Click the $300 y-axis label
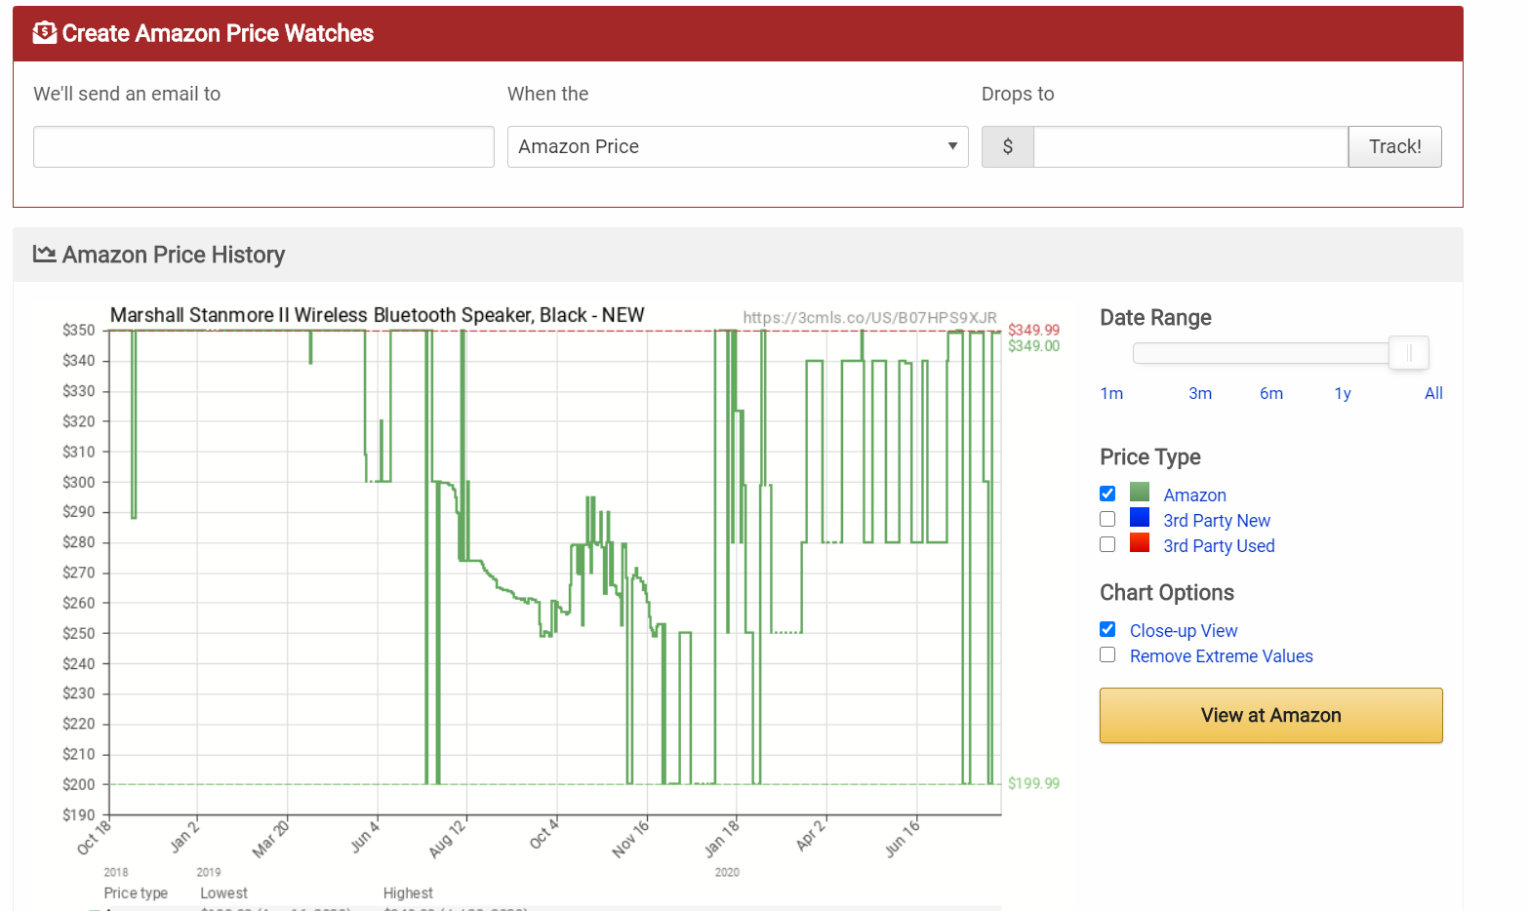The width and height of the screenshot is (1528, 911). click(x=79, y=482)
